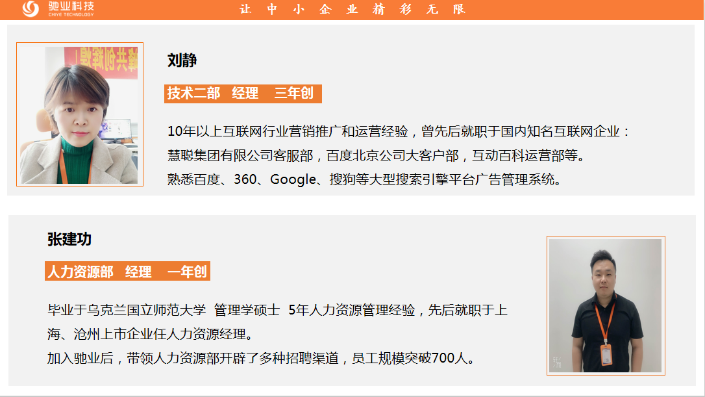Click the 驰业科技 CHIYE TECHNOLOGY brand text
The width and height of the screenshot is (705, 397).
[71, 9]
